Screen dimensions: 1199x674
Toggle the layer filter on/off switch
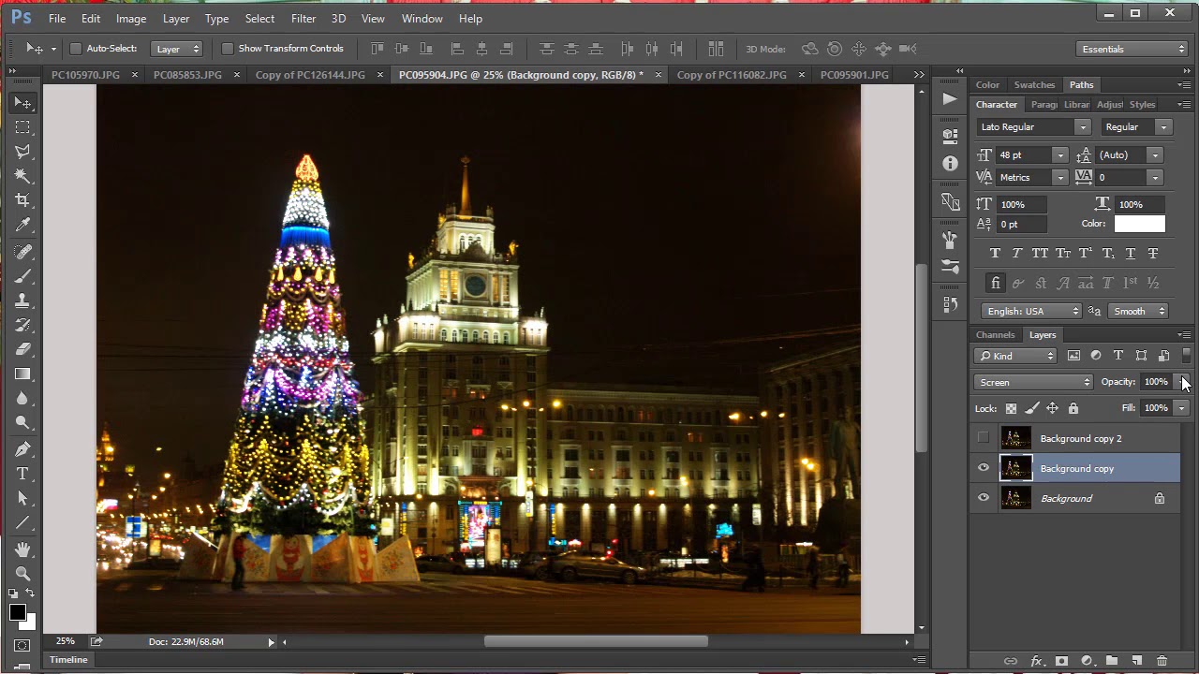point(1186,356)
